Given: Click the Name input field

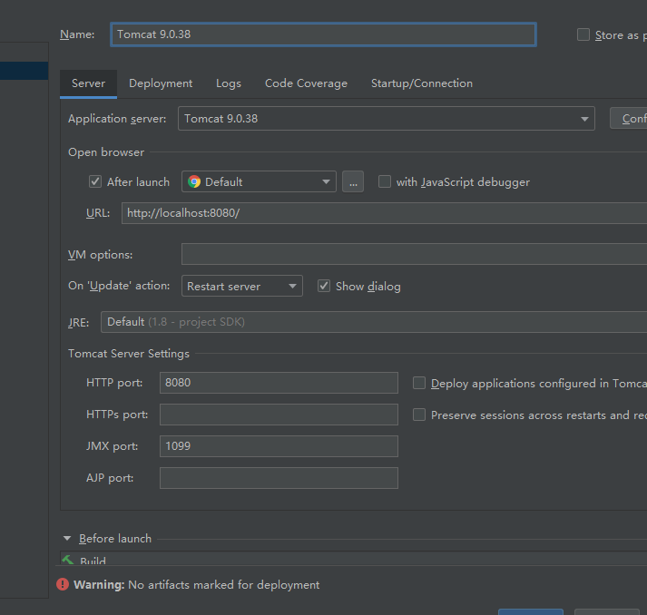Looking at the screenshot, I should (323, 34).
